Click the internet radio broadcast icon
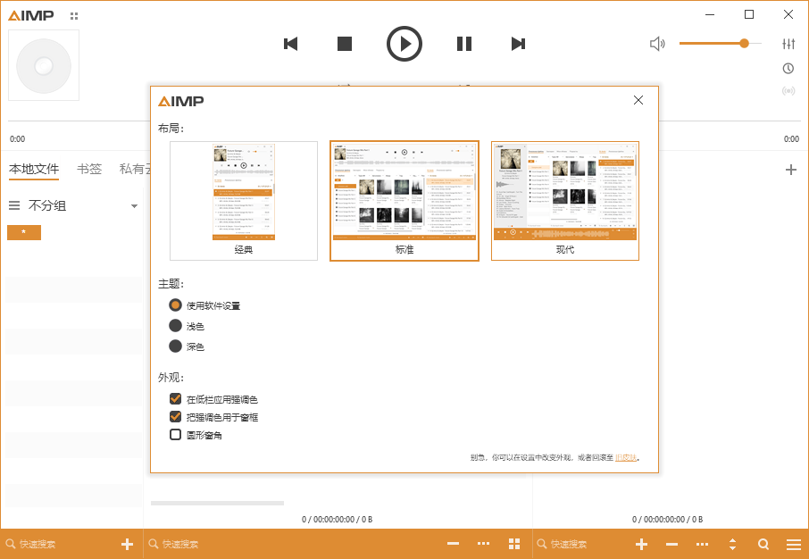809x559 pixels. (788, 91)
